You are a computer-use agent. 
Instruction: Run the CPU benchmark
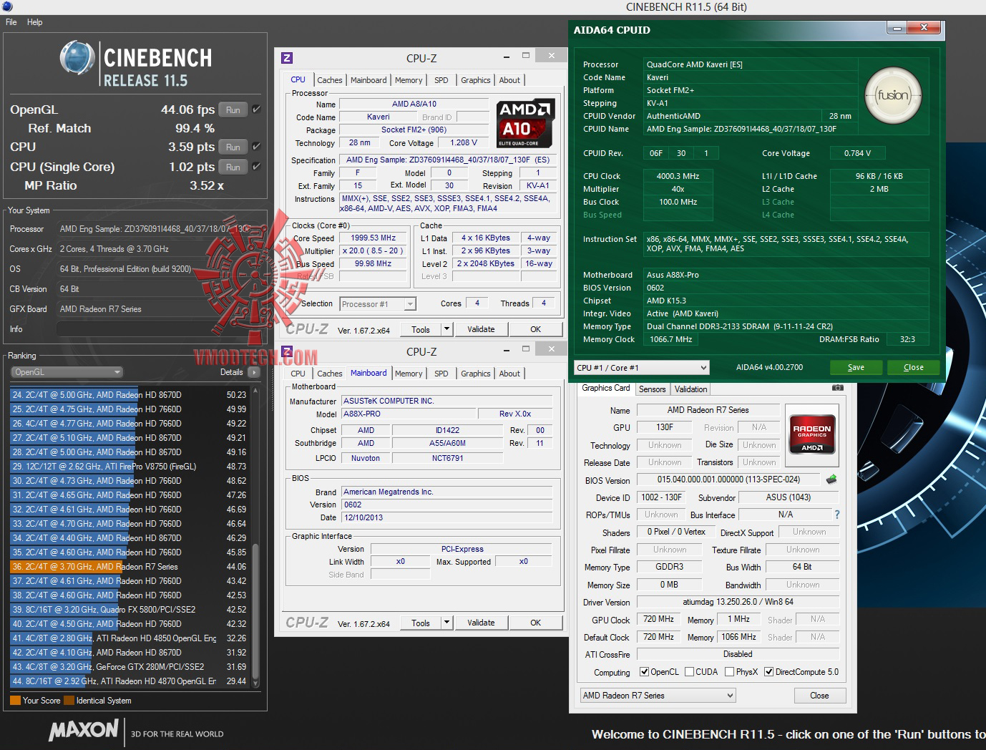pos(233,147)
